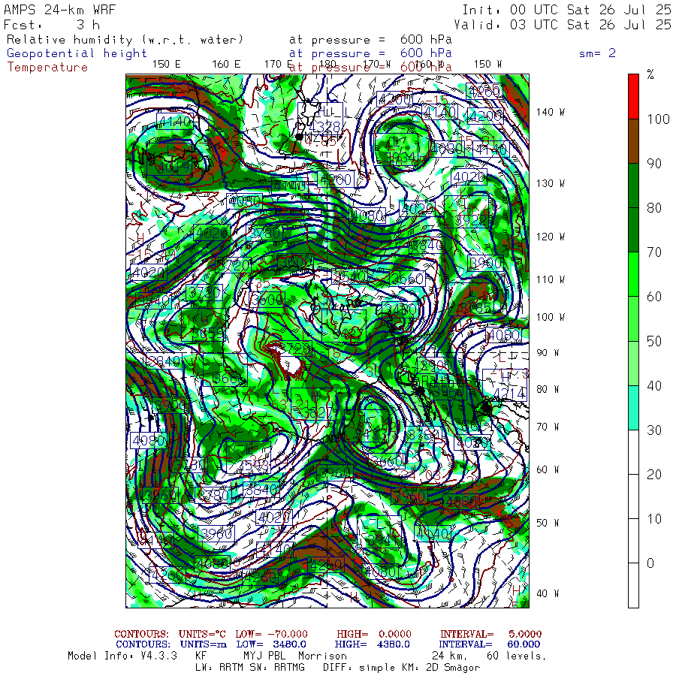Click the '3655' low center label on the map
The width and height of the screenshot is (676, 676).
tap(208, 334)
